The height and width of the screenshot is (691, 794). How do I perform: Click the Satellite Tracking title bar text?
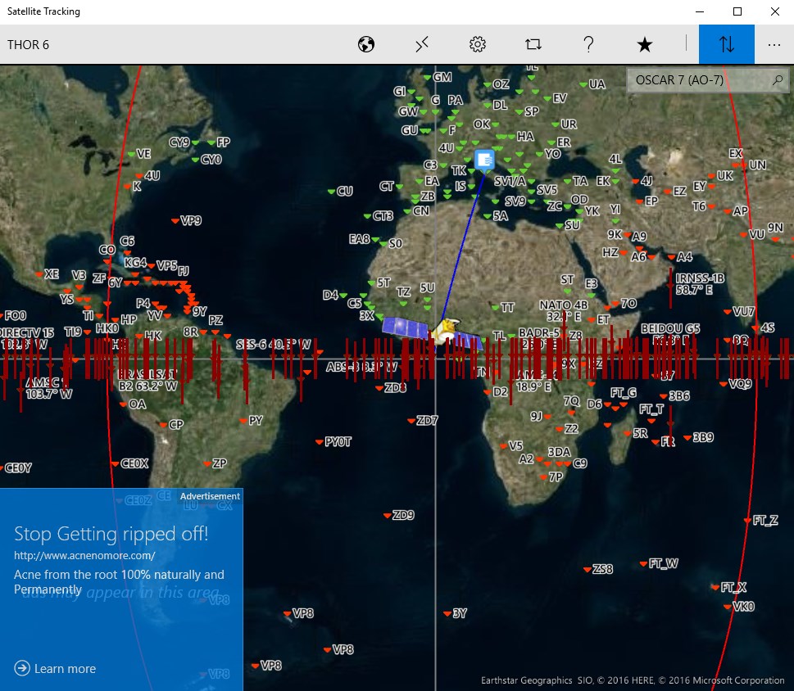pos(45,11)
